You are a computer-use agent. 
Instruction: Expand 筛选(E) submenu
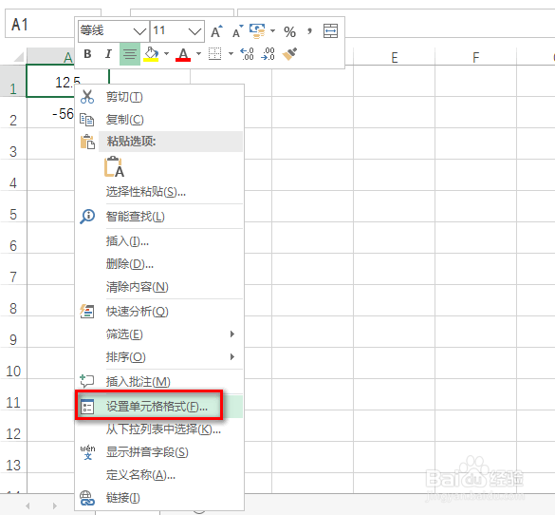[x=159, y=334]
